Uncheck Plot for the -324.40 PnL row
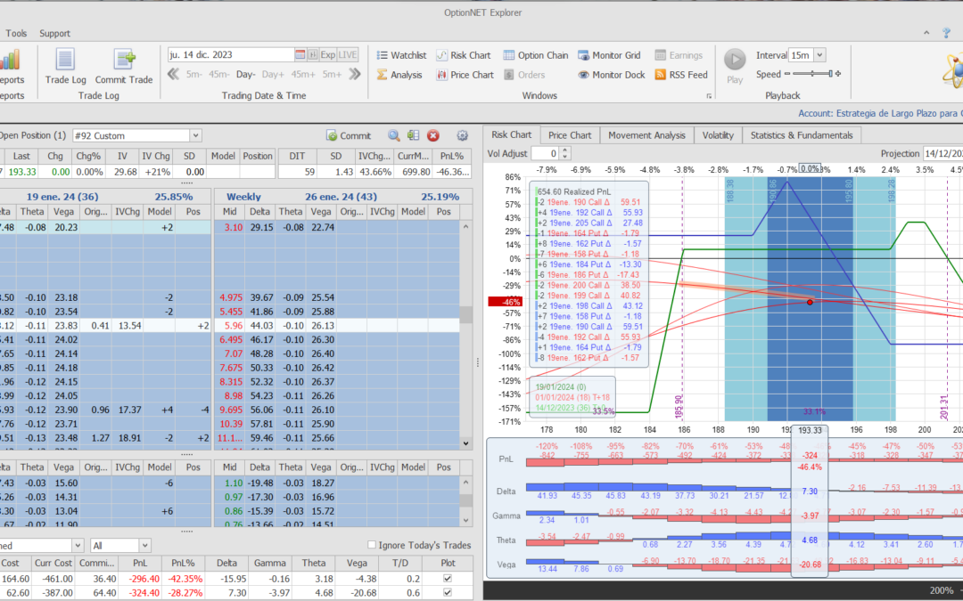The image size is (963, 601). click(x=447, y=592)
